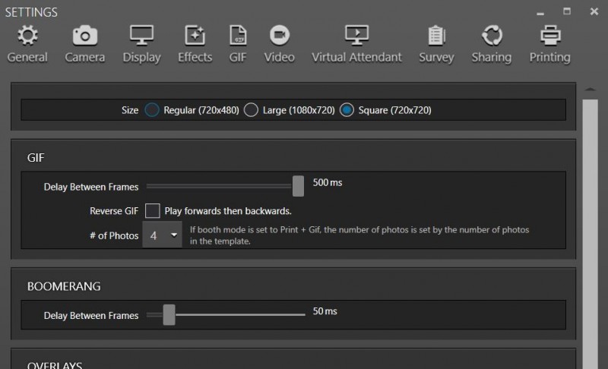The width and height of the screenshot is (608, 369).
Task: Open the Virtual Attendant screen icon
Action: (x=356, y=36)
